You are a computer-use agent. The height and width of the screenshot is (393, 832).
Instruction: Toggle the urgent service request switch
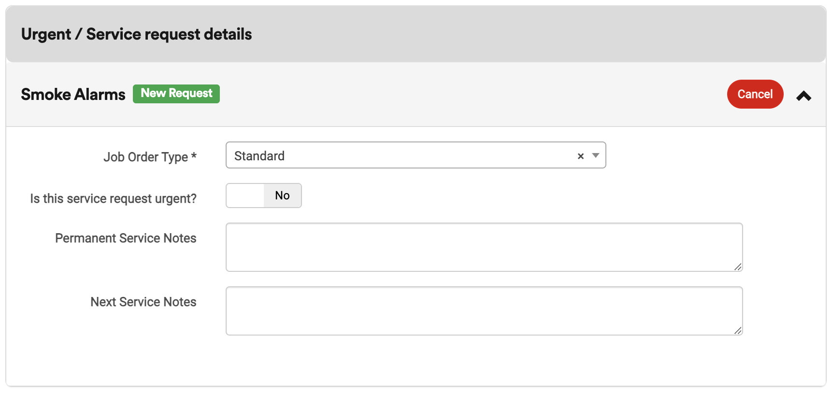click(x=264, y=196)
